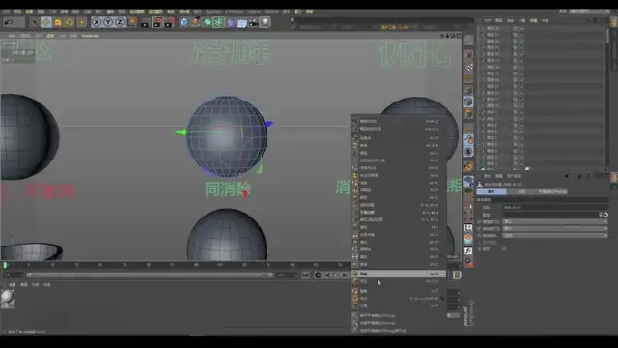Image resolution: width=618 pixels, height=348 pixels.
Task: Click the timeline preview range slider bar
Action: 150,275
